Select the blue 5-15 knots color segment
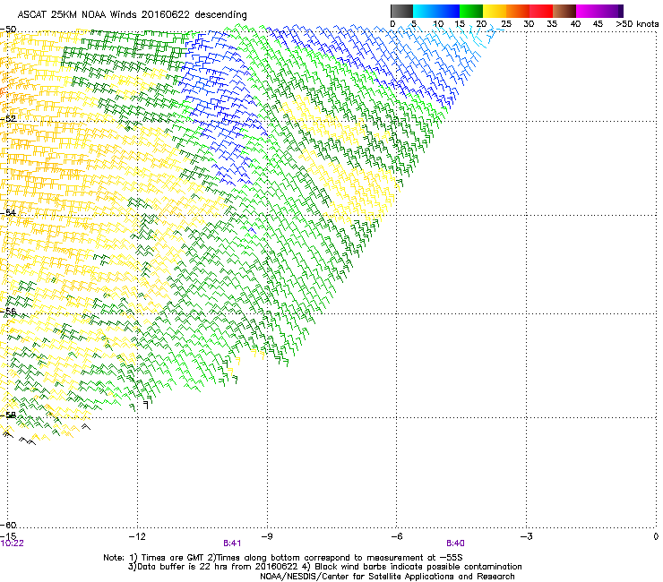The width and height of the screenshot is (663, 582). tap(436, 11)
